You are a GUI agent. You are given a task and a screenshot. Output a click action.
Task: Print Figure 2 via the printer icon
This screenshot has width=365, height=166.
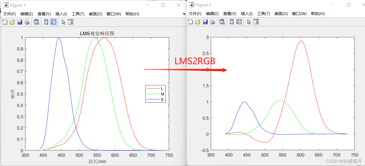click(212, 22)
